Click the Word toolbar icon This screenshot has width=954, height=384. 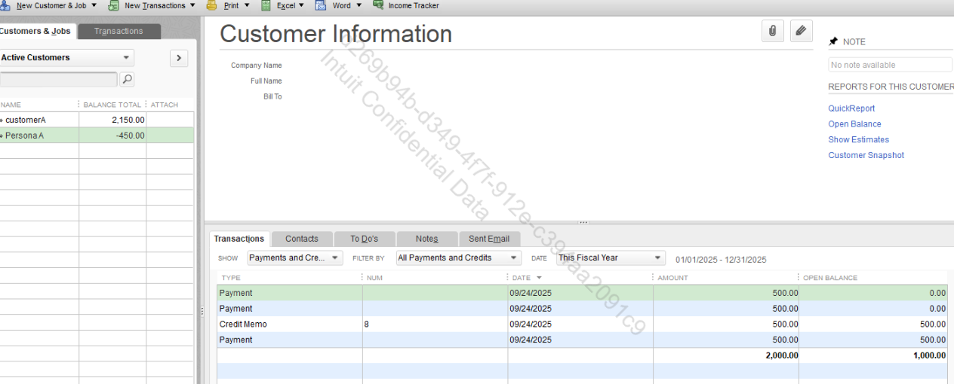[321, 5]
